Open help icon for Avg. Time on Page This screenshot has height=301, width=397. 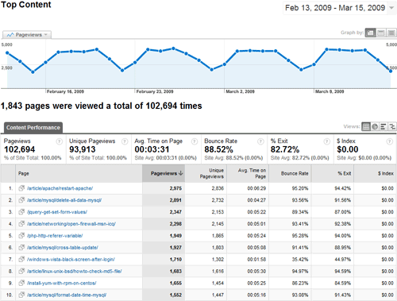pyautogui.click(x=195, y=141)
